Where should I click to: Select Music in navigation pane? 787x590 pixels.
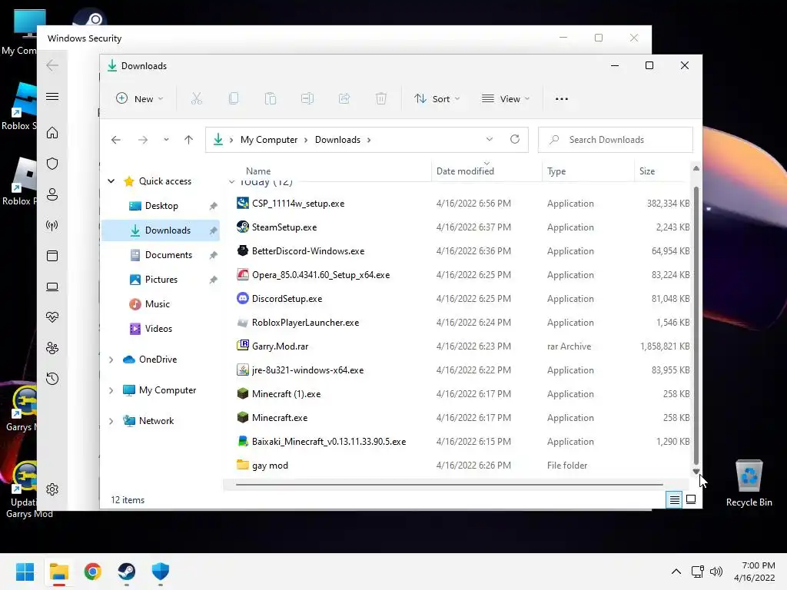pyautogui.click(x=157, y=304)
